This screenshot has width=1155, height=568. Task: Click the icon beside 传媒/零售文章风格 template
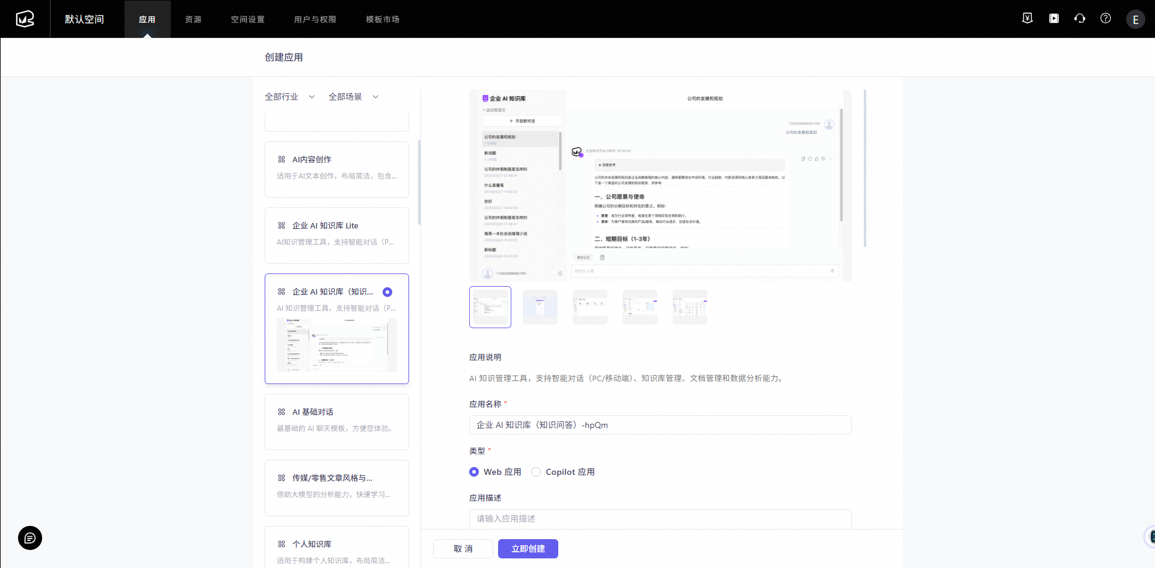pyautogui.click(x=282, y=478)
